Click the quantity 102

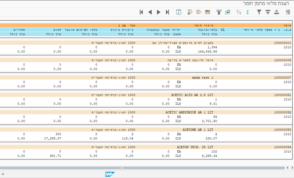pyautogui.click(x=214, y=151)
